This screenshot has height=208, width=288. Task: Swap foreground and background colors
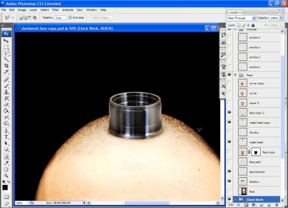tap(9, 182)
